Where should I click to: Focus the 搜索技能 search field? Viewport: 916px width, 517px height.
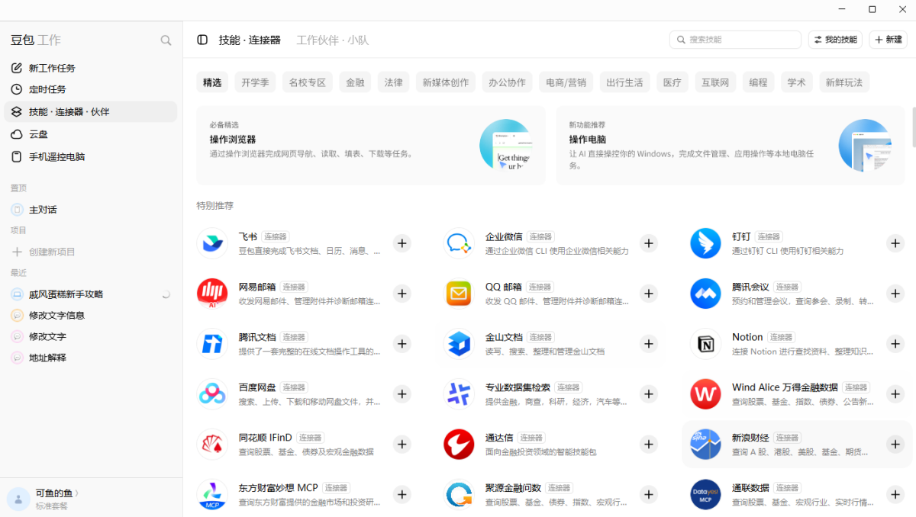pos(735,40)
